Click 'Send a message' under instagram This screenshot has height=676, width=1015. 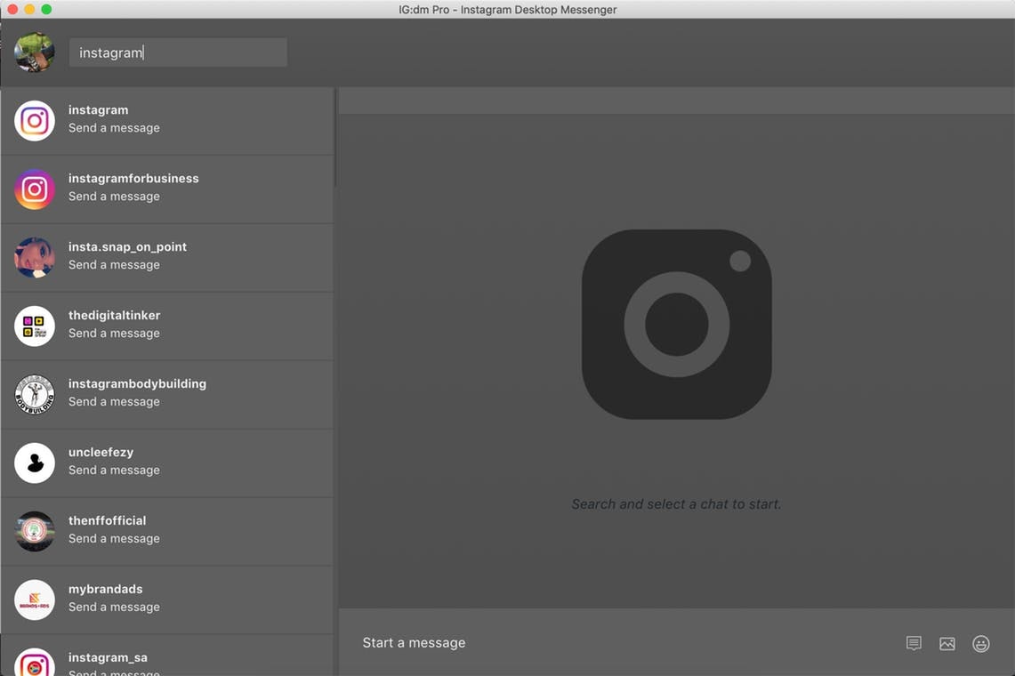(x=114, y=127)
